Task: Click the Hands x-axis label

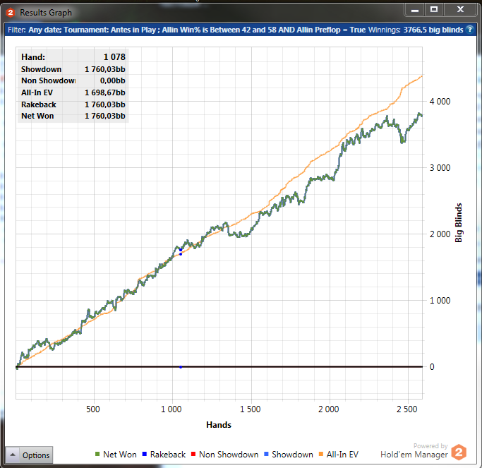Action: click(x=219, y=425)
